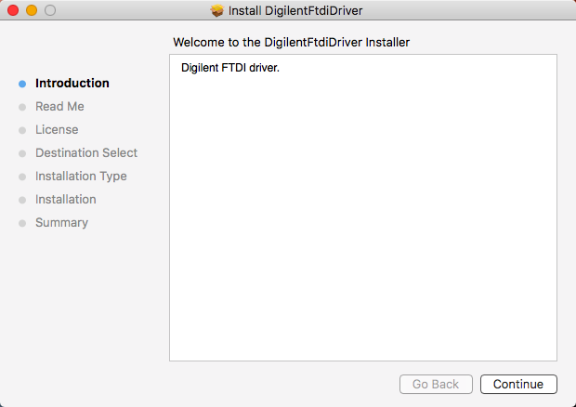Select the Read Me step
The height and width of the screenshot is (407, 576).
(59, 106)
